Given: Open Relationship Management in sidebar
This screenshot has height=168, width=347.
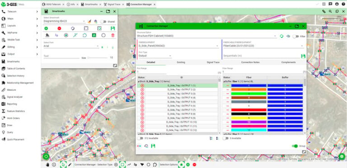Looking at the screenshot, I should pos(20,83).
